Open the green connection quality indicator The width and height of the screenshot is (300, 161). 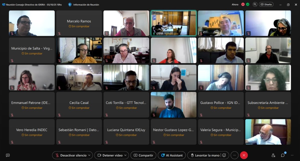(x=248, y=4)
